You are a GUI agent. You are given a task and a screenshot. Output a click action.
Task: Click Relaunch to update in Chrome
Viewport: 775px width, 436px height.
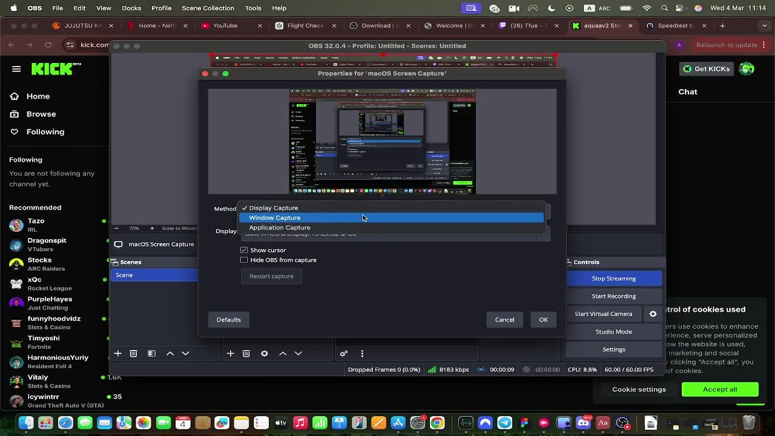727,45
